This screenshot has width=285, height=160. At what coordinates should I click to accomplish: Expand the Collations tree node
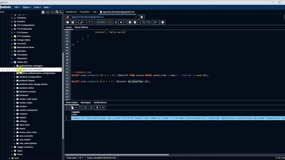[12, 18]
